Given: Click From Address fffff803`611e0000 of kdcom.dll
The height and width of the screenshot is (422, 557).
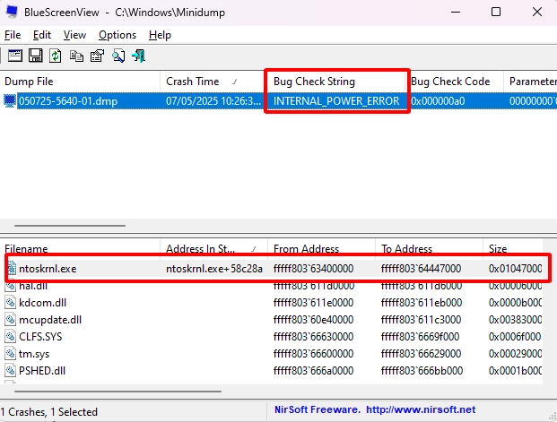Looking at the screenshot, I should [313, 303].
